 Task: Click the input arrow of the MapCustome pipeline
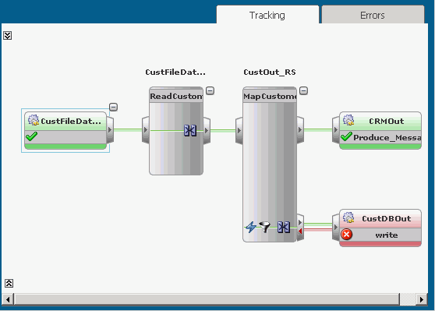click(239, 130)
